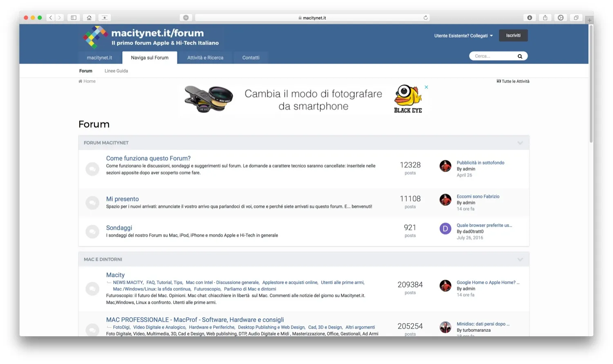Click the Home breadcrumb link

click(87, 81)
